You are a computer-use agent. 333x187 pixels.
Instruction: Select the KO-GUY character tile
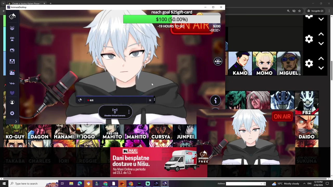(15, 132)
